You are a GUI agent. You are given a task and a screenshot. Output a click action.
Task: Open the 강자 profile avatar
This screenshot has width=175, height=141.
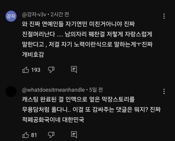pos(11,17)
